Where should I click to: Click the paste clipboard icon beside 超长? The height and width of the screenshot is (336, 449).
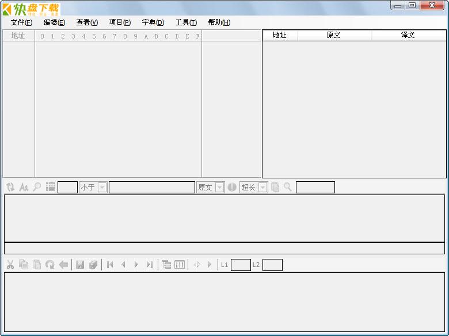(275, 187)
